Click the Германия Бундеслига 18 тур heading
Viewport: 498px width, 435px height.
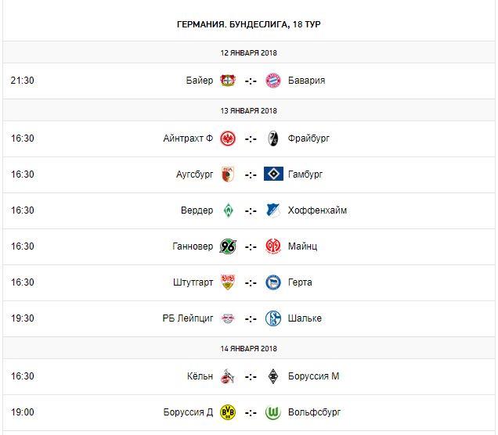[x=249, y=24]
